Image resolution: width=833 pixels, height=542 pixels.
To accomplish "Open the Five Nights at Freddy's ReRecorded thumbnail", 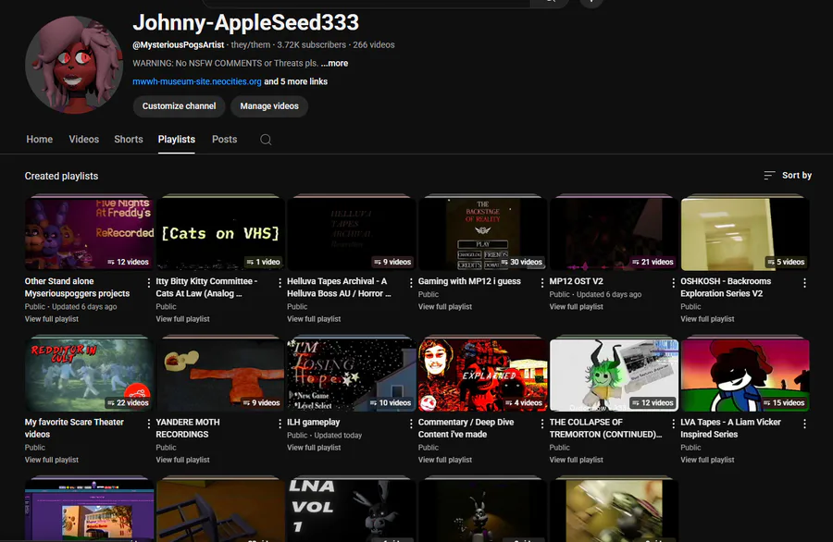I will pos(89,234).
